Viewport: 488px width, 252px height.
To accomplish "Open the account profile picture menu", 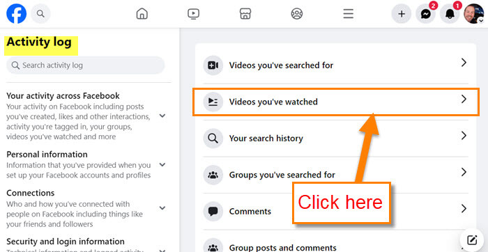I will point(473,14).
